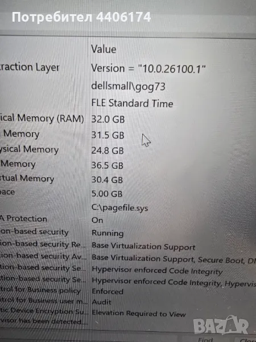Select the Installed Physical Memory (RAM) row
Viewport: 256px width, 342px height.
pos(128,119)
